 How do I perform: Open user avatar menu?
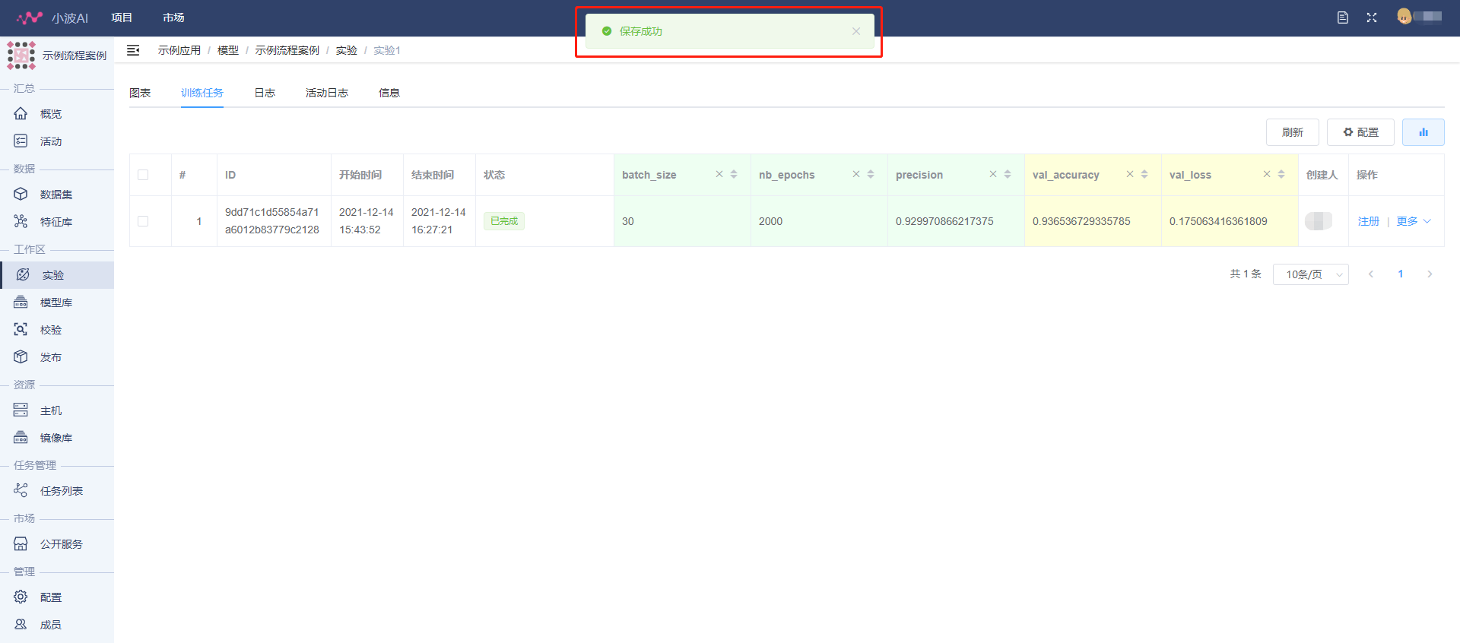[x=1404, y=17]
